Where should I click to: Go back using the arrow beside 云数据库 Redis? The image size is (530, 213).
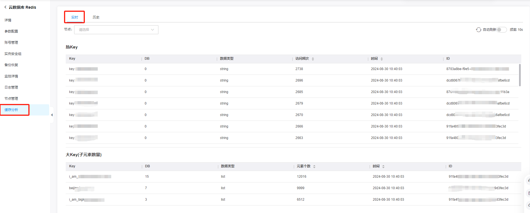(5, 7)
